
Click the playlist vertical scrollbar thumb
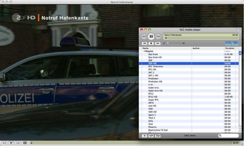(240, 53)
